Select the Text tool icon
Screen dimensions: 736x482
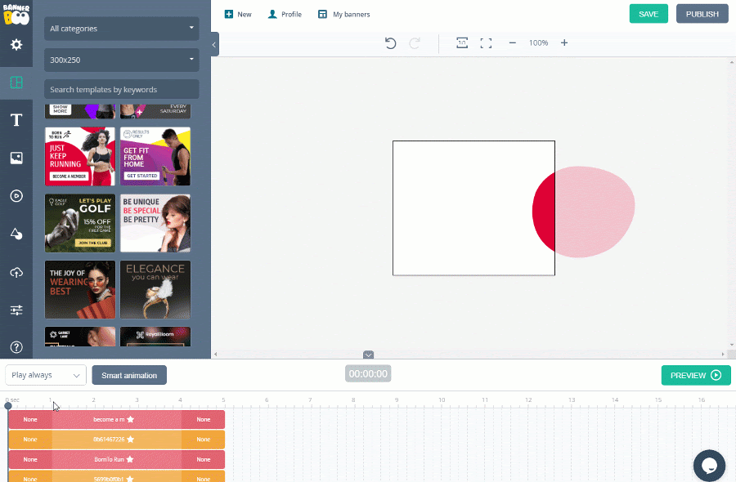(x=16, y=121)
